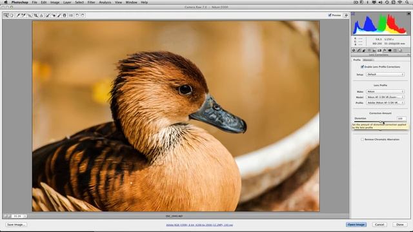
Task: Choose the Spot Removal tool
Action: (47, 15)
